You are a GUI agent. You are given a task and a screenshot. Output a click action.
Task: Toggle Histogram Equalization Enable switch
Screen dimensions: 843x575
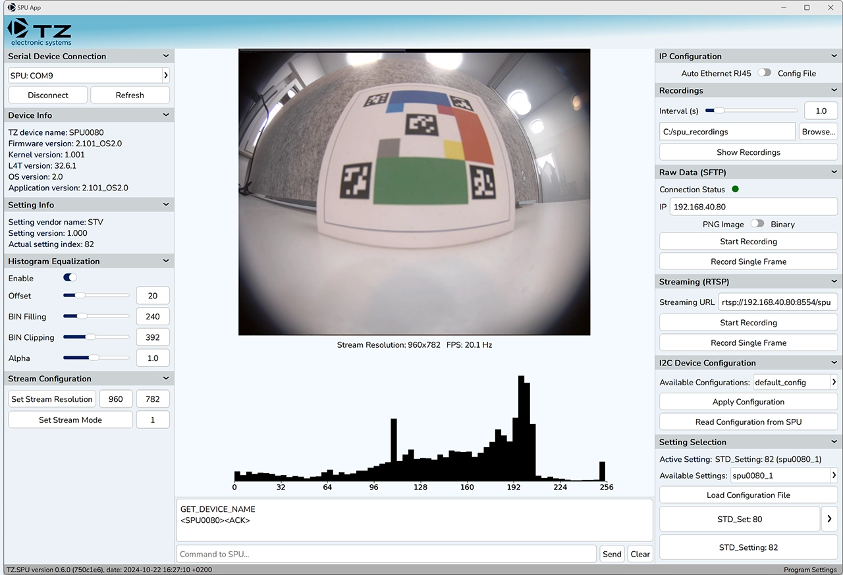tap(70, 278)
